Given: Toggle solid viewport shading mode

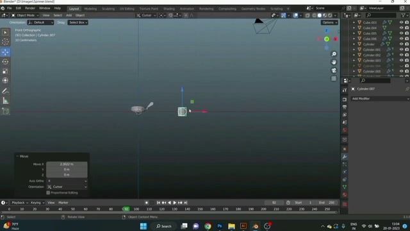Looking at the screenshot, I should coord(319,15).
